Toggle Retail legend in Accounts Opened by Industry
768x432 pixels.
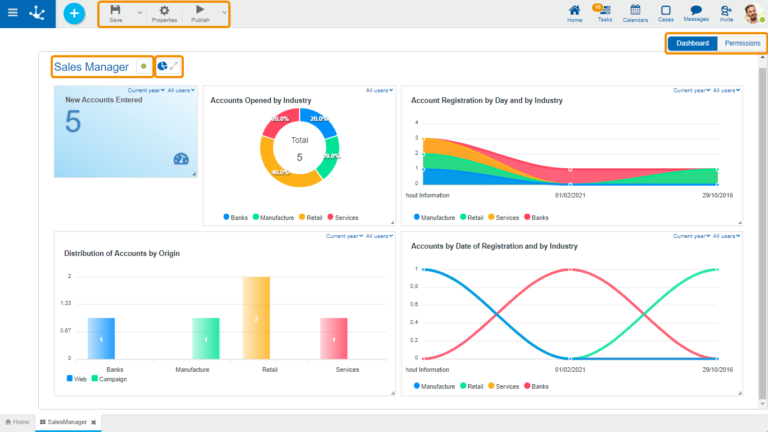point(310,217)
